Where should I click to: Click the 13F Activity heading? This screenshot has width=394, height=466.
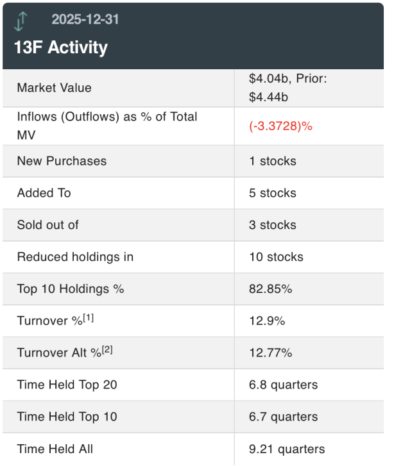[61, 47]
